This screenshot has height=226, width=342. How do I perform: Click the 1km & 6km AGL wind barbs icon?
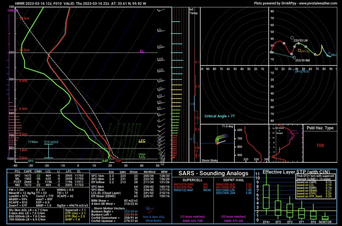click(151, 210)
